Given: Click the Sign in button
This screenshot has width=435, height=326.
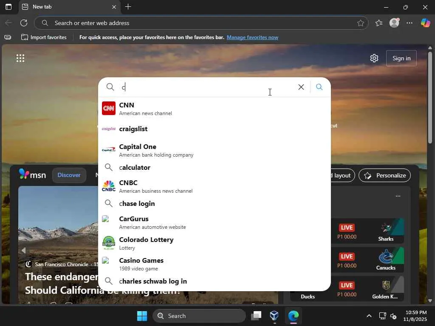Looking at the screenshot, I should click(401, 58).
